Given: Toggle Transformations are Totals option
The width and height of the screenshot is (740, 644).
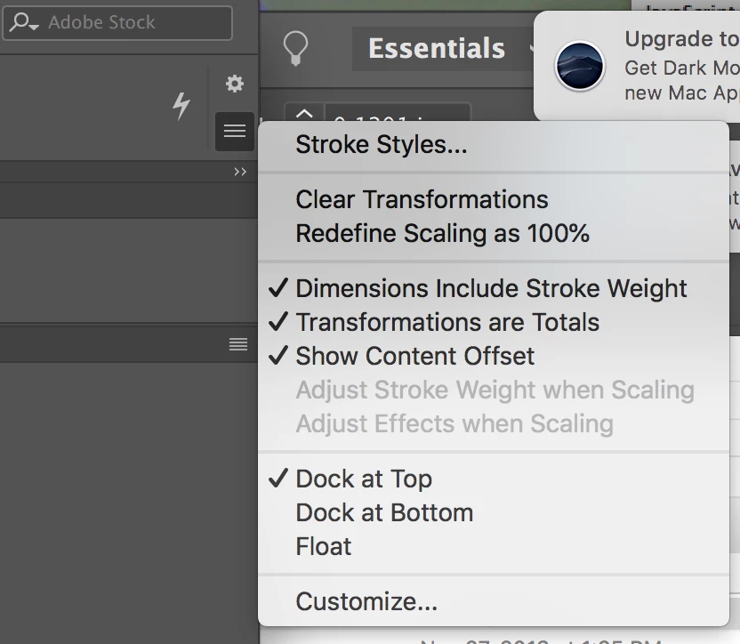Looking at the screenshot, I should click(x=447, y=322).
